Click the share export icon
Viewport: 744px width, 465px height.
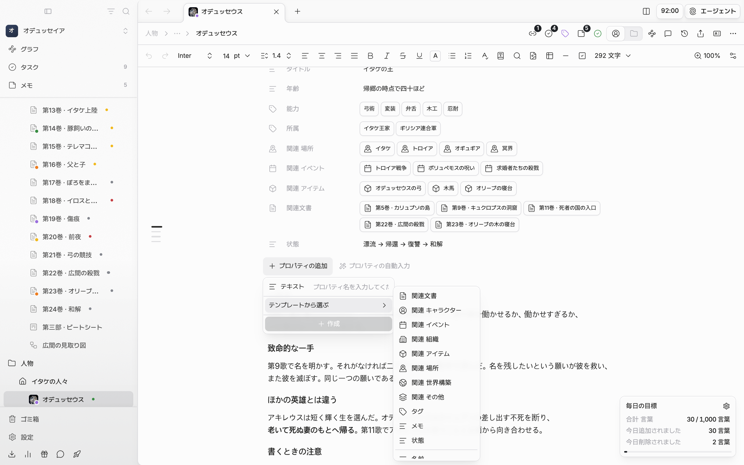click(x=700, y=34)
